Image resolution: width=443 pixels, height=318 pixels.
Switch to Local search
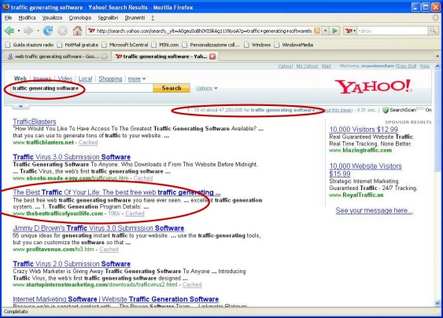click(85, 79)
